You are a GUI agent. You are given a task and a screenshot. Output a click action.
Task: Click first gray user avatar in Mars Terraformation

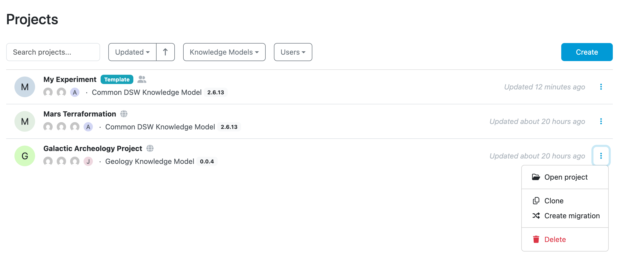[x=48, y=127]
